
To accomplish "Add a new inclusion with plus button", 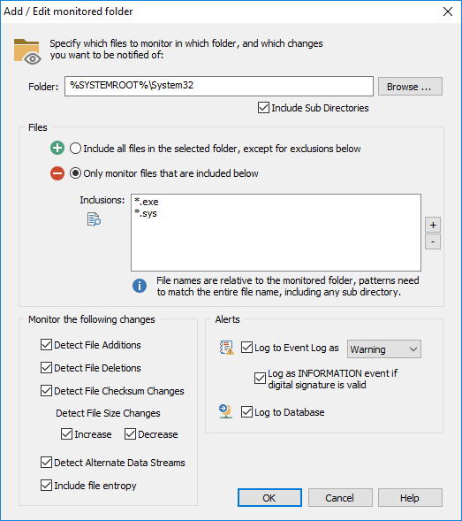I will click(433, 225).
